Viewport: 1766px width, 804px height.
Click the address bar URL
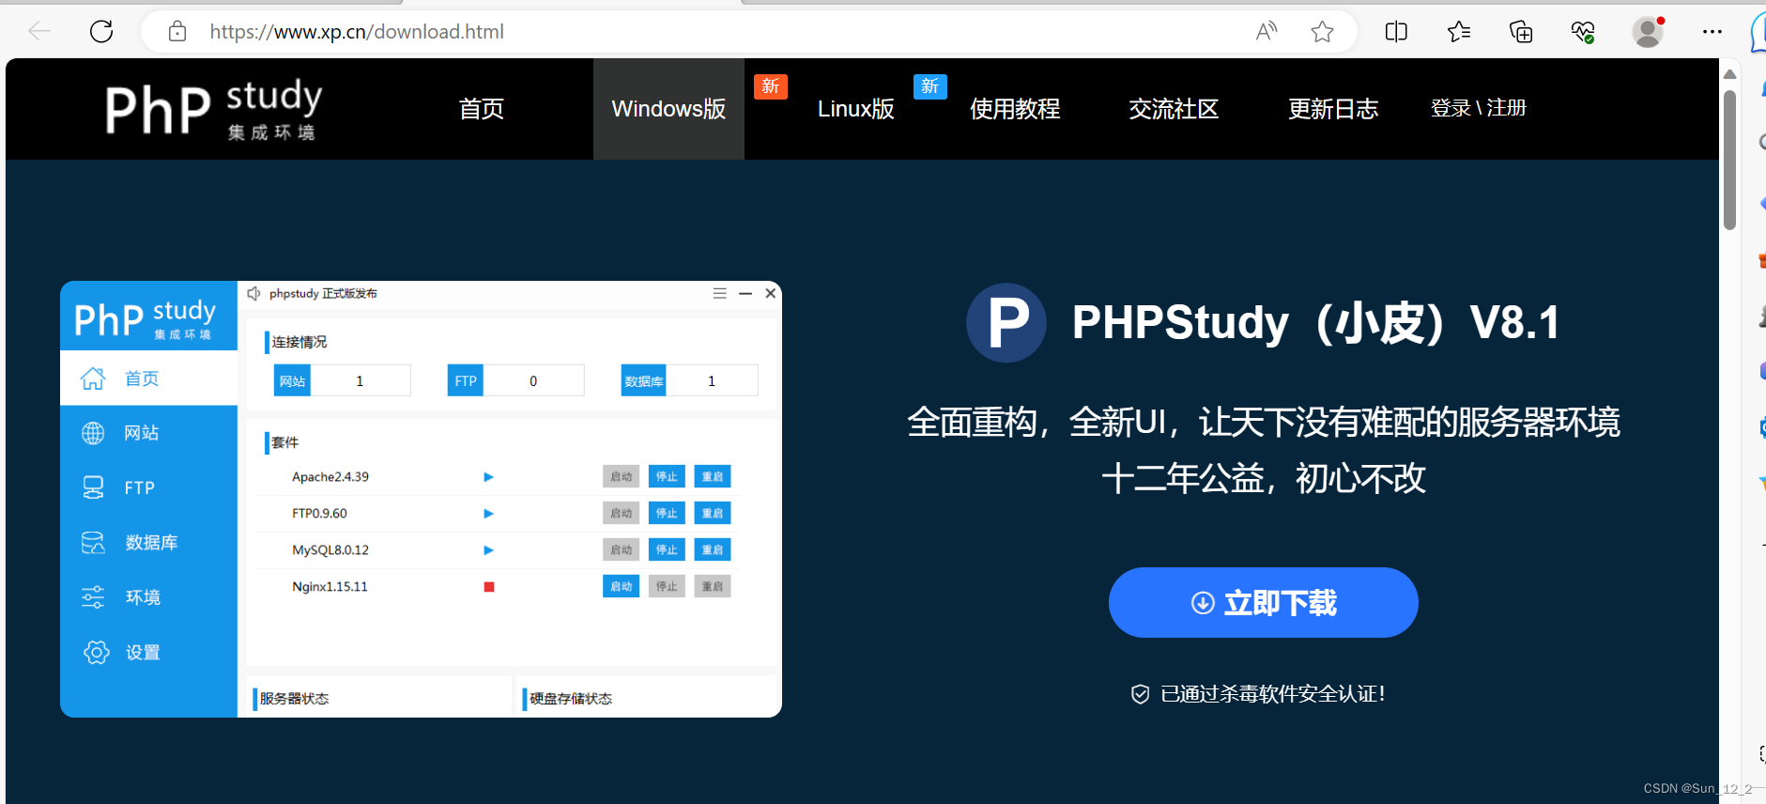tap(357, 32)
